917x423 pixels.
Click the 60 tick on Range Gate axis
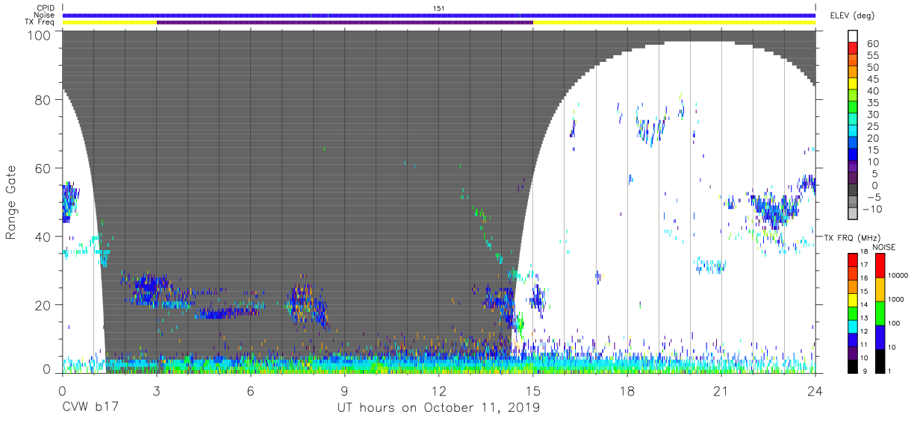(45, 169)
